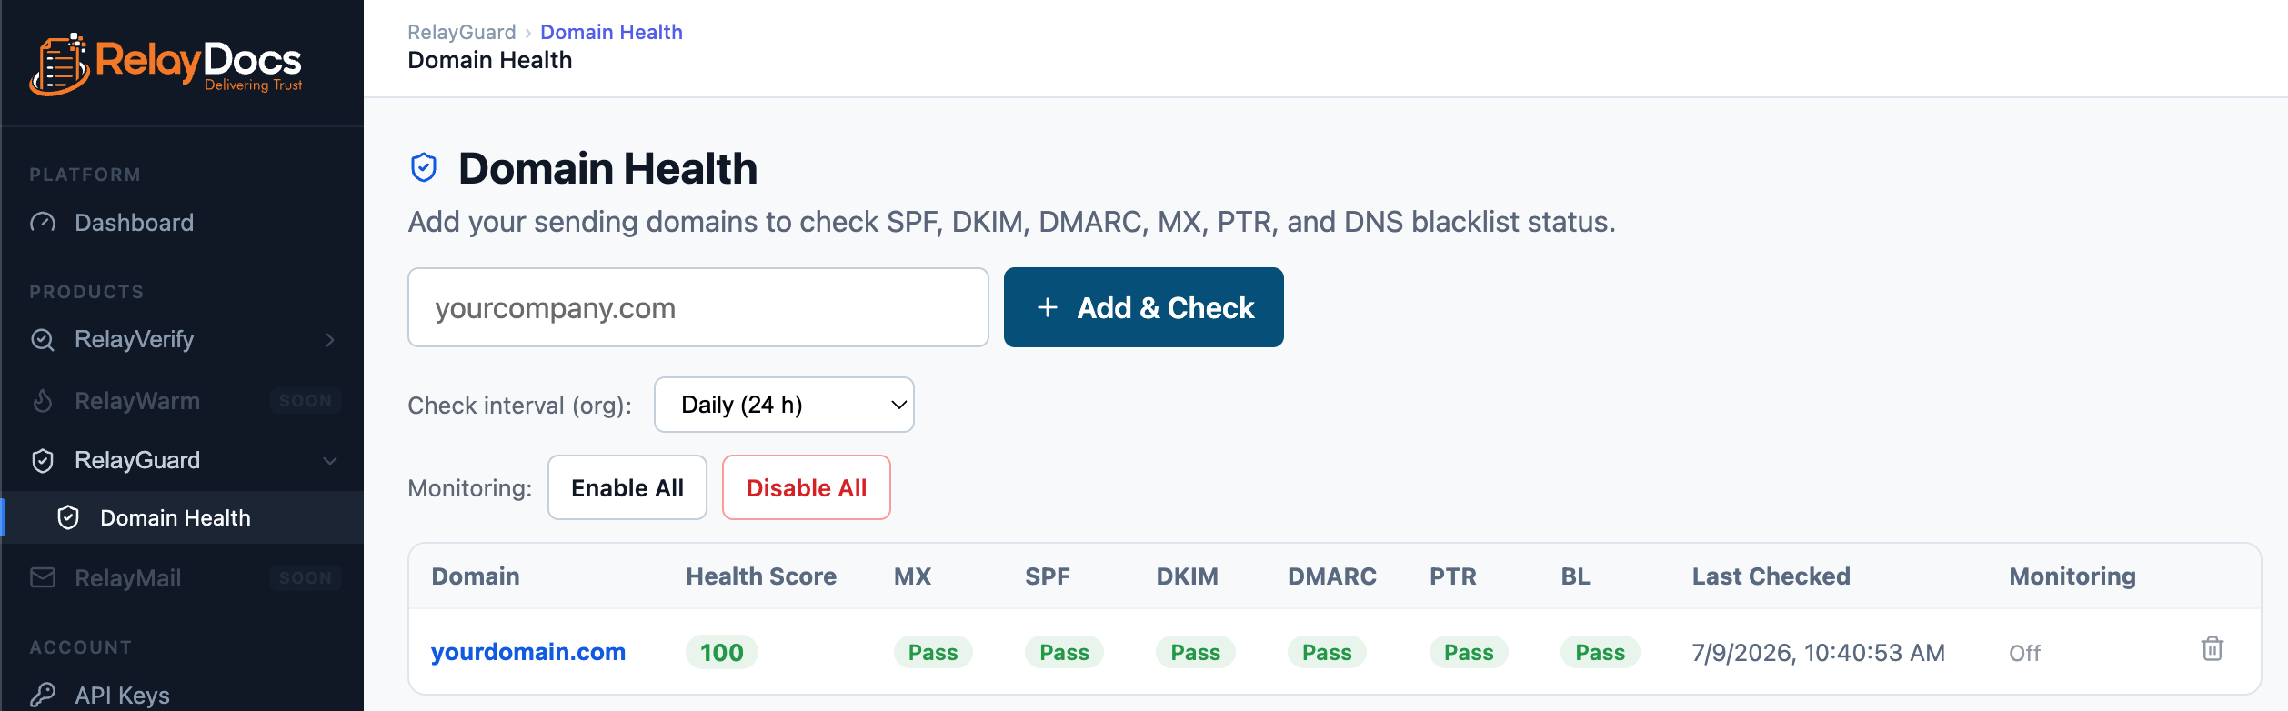Click the API Keys key icon

pos(43,696)
